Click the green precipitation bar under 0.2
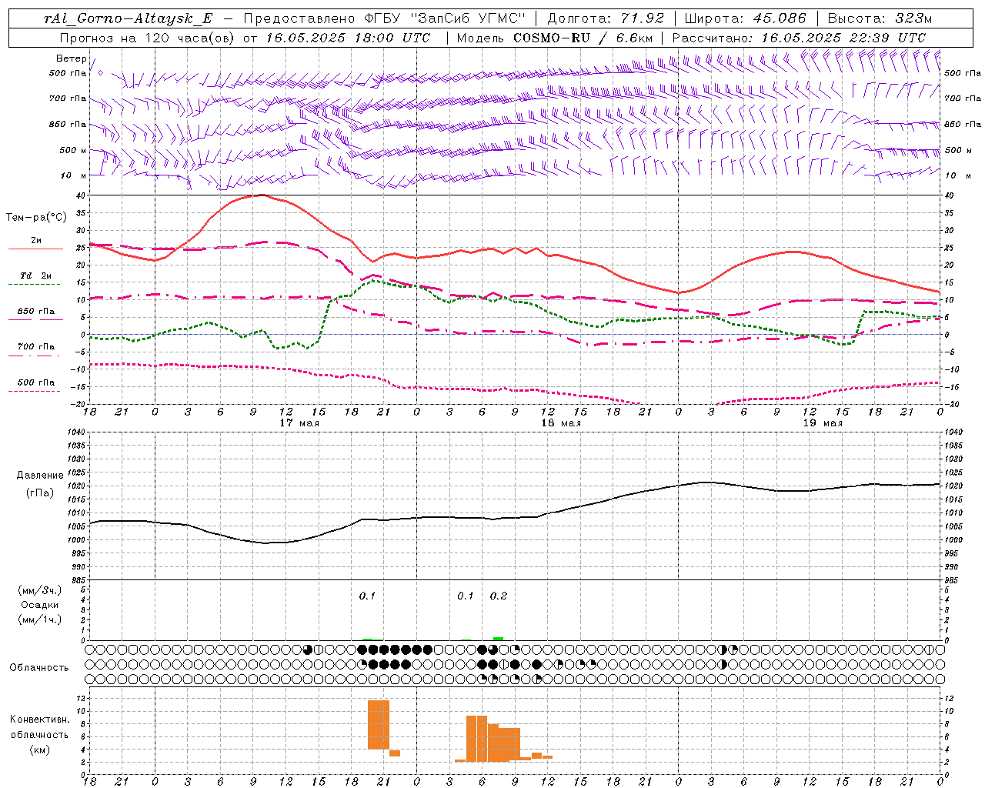Viewport: 985px width, 788px height. coord(498,639)
